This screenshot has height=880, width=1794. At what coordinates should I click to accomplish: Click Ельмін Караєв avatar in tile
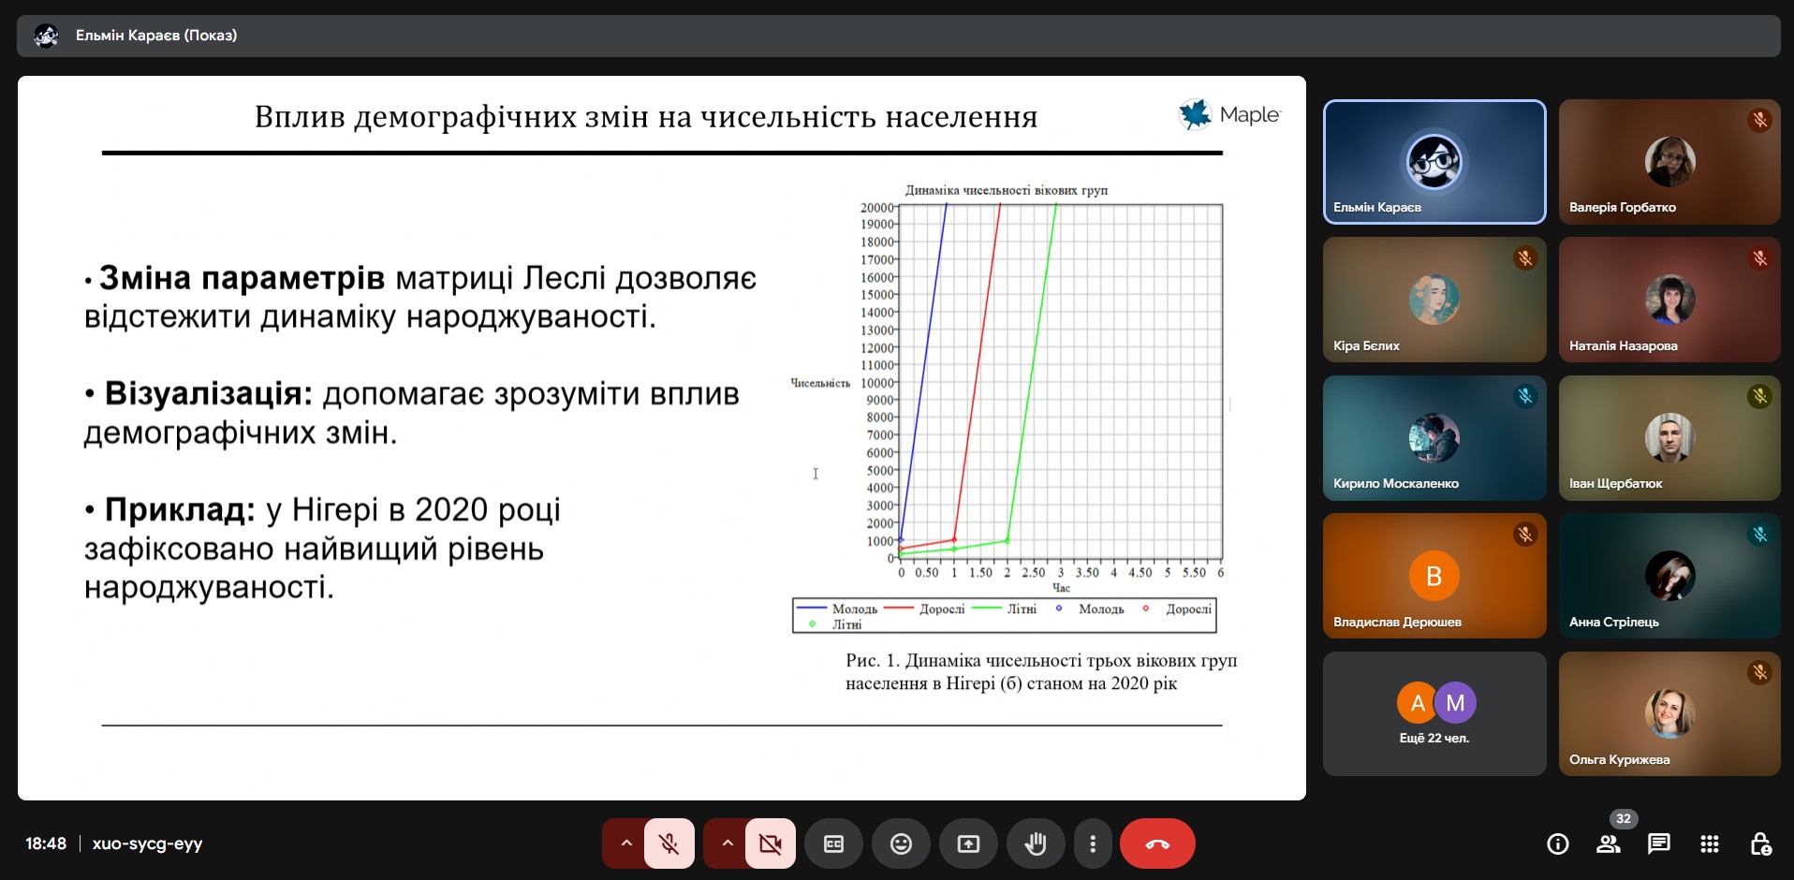[x=1434, y=161]
